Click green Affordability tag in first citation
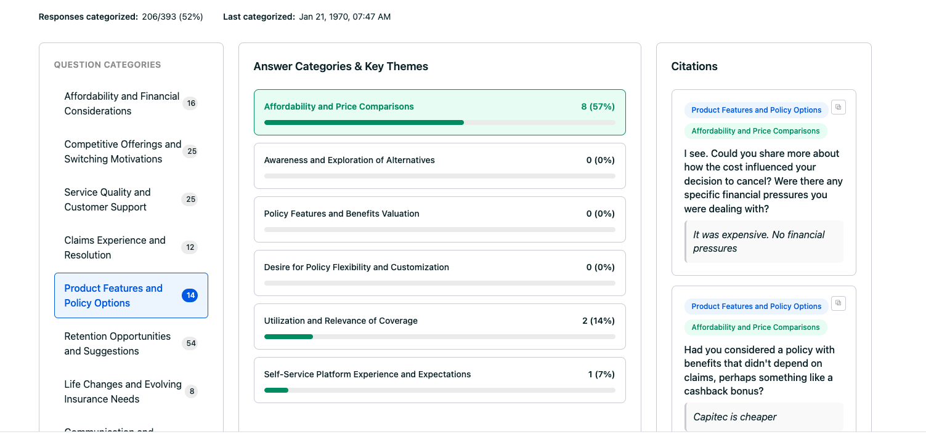The image size is (926, 437). [755, 131]
